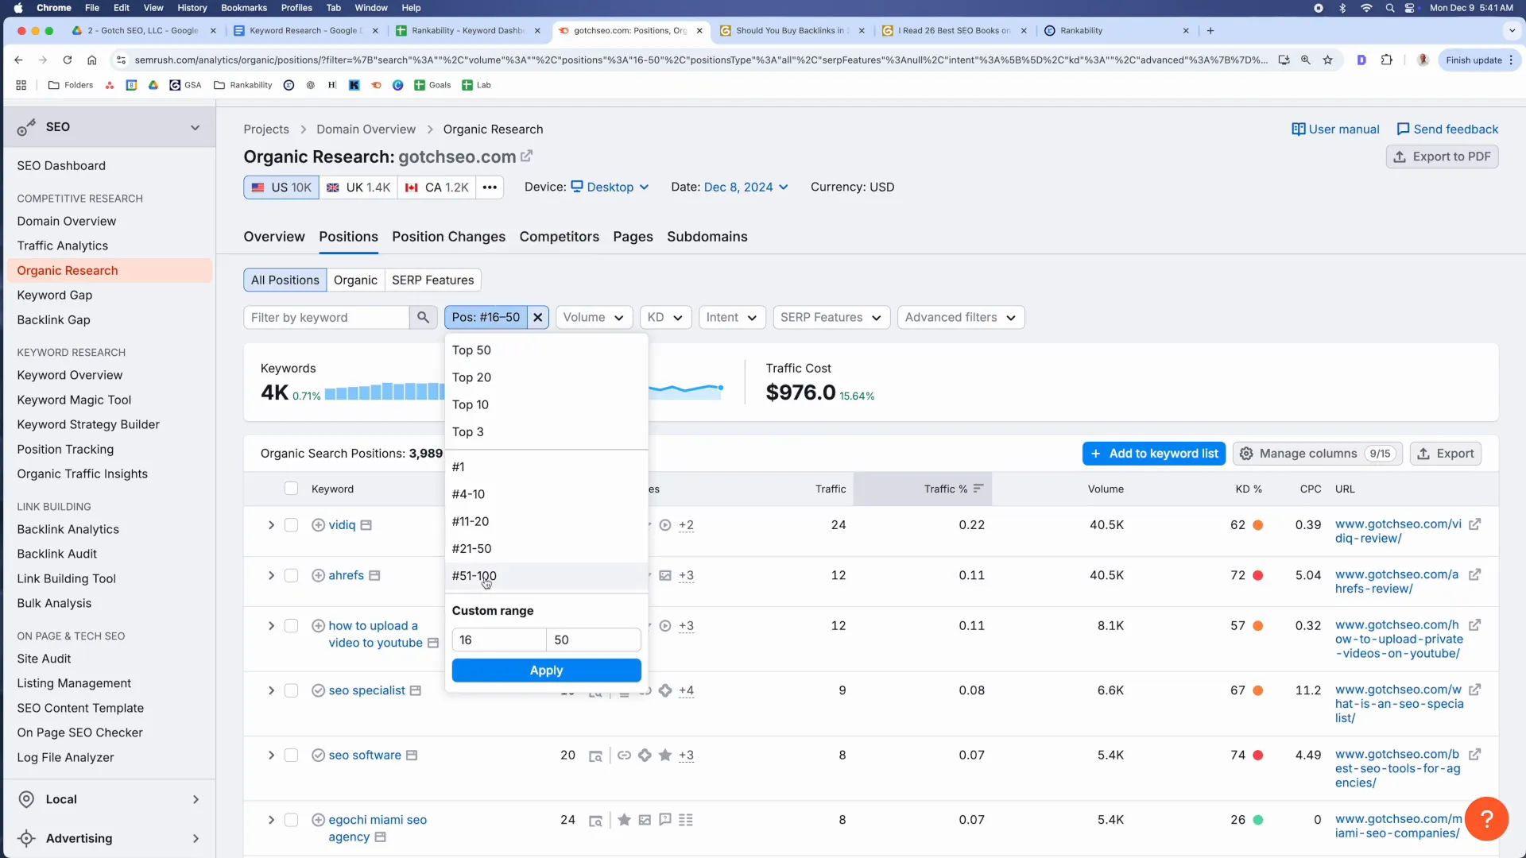Click the custom range start field with 16

point(498,640)
